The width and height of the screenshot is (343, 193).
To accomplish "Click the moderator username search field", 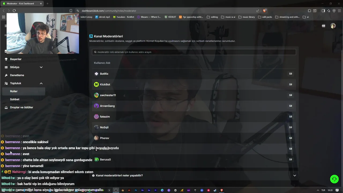I will (x=194, y=52).
